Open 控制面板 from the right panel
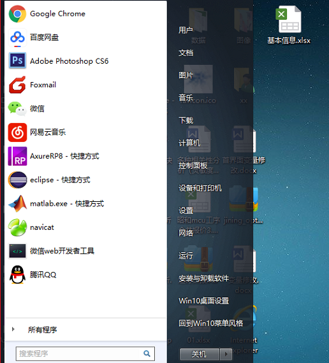Image resolution: width=329 pixels, height=363 pixels. 193,166
